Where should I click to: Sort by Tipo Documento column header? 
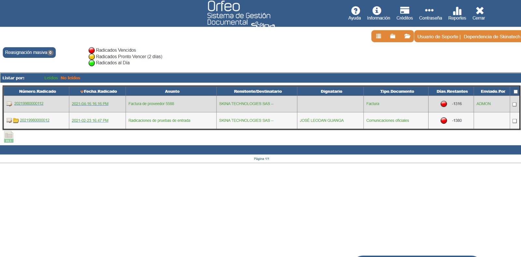pos(397,92)
